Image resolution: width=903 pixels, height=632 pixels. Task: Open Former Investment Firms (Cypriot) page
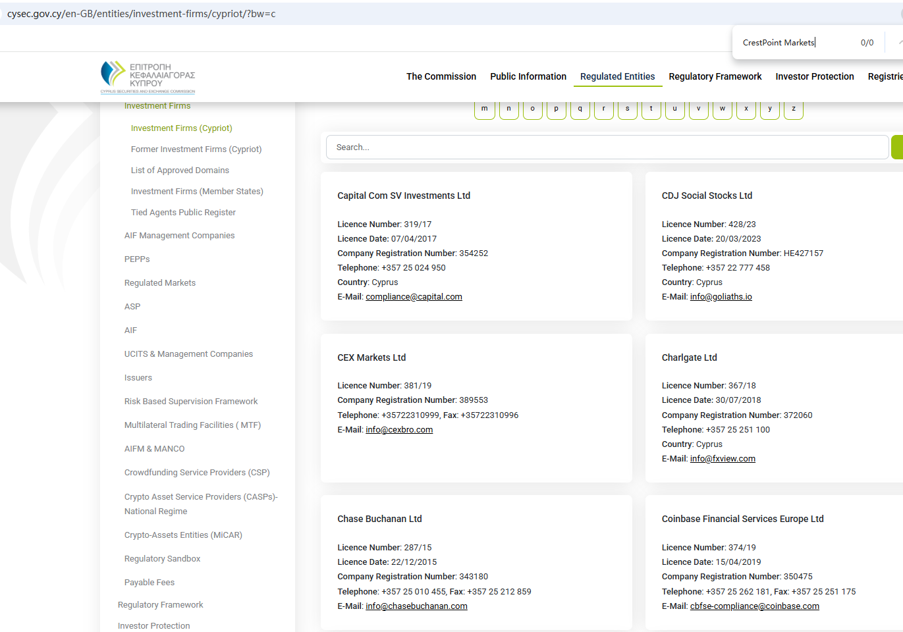[x=196, y=149]
